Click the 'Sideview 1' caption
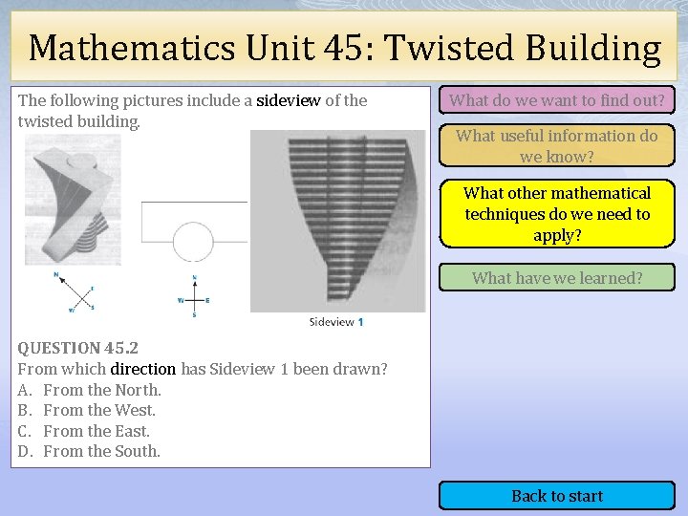The height and width of the screenshot is (516, 688). (336, 322)
